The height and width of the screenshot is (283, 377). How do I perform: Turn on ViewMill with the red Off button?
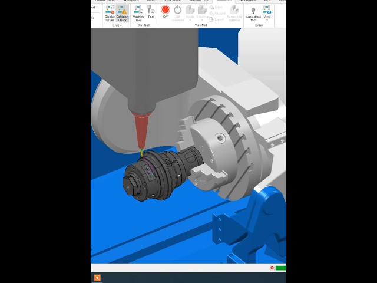pos(166,12)
